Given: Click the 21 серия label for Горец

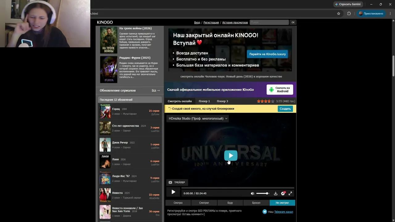Looking at the screenshot, I should pos(154,111).
